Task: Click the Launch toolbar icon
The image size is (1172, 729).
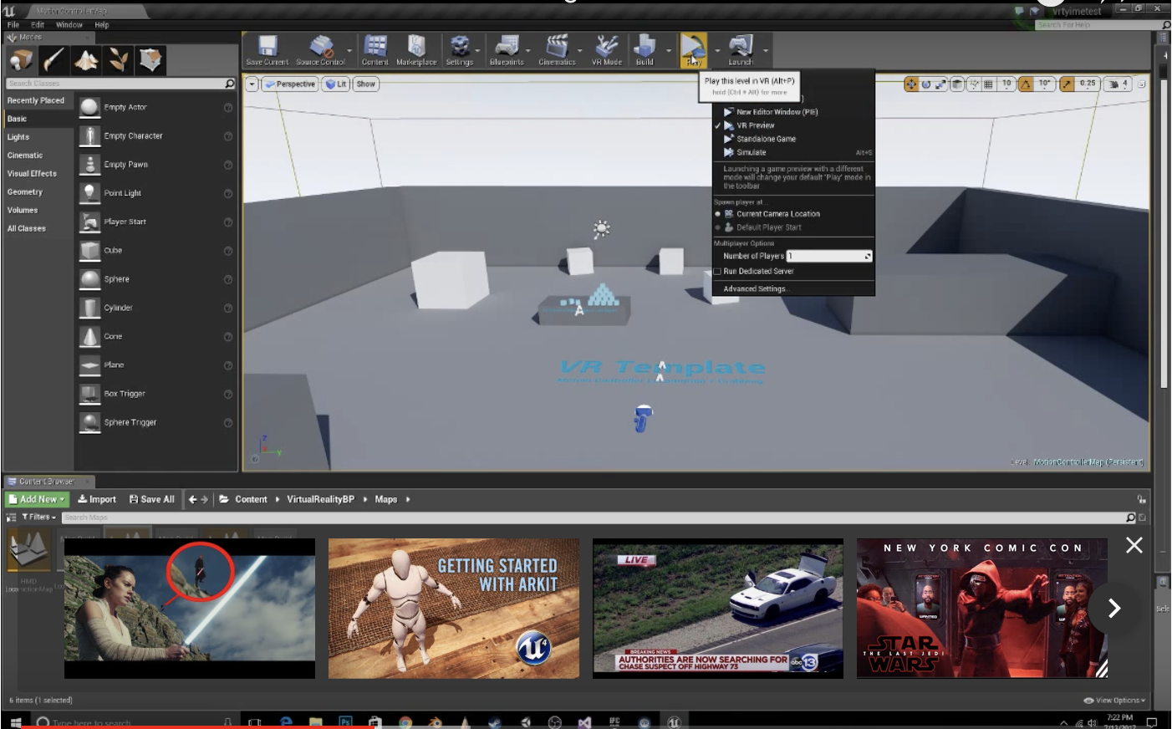Action: click(741, 49)
